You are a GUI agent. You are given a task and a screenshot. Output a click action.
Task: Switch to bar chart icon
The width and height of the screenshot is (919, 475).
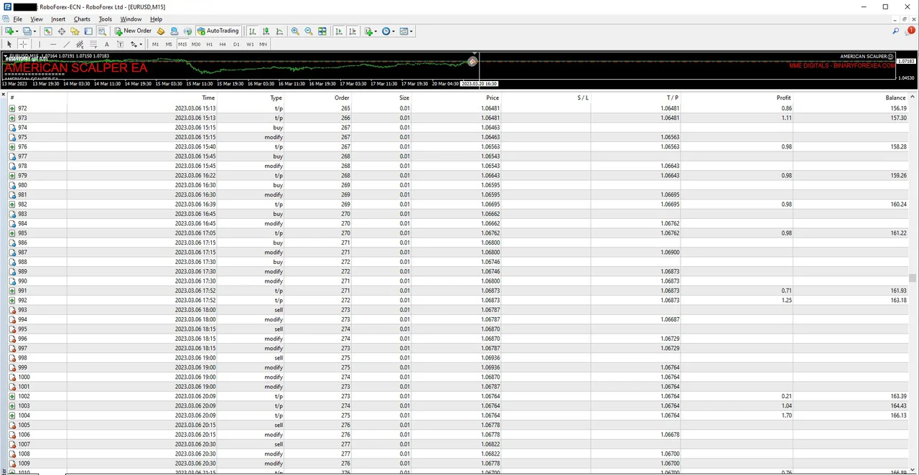click(x=253, y=31)
